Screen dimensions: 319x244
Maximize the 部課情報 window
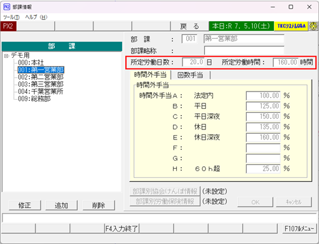[291, 7]
